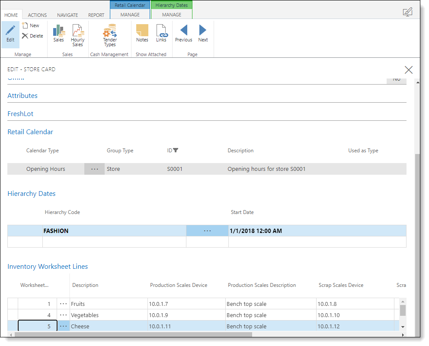Click the page customize icon top right

click(407, 12)
